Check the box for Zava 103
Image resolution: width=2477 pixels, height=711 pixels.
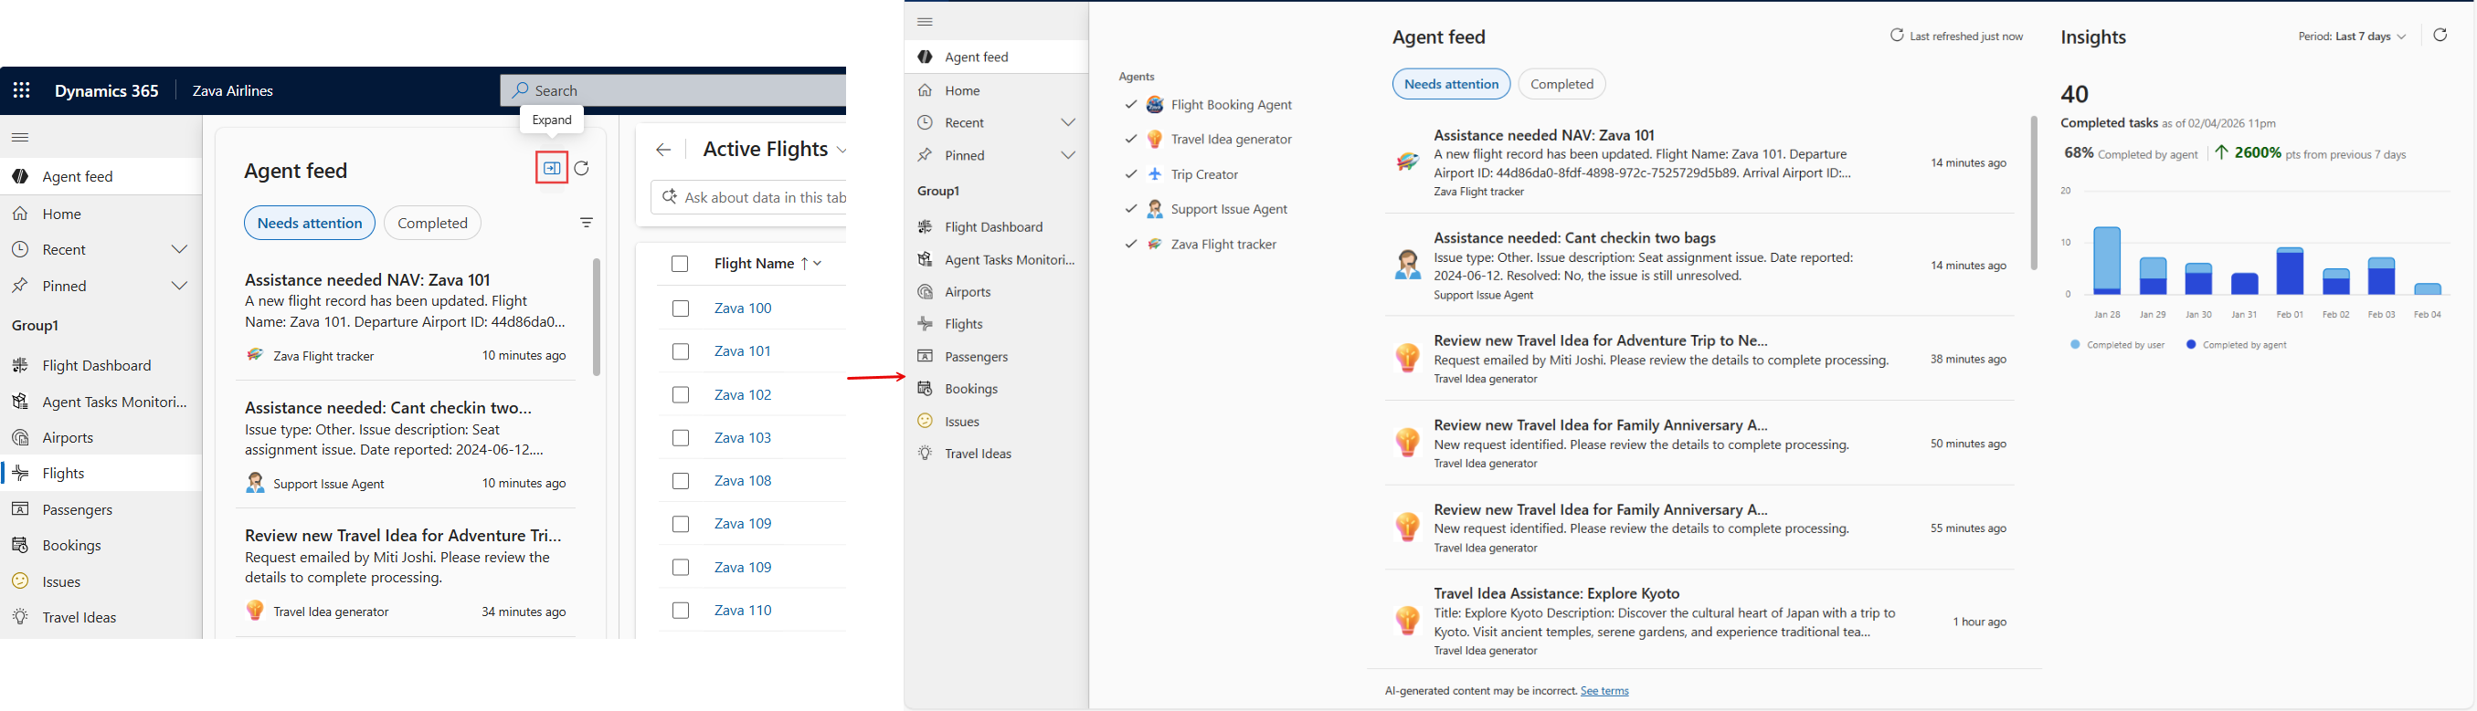click(x=680, y=438)
